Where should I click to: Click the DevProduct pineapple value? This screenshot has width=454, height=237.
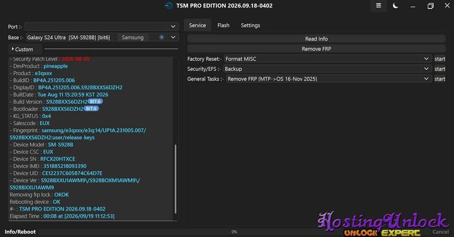(x=55, y=66)
